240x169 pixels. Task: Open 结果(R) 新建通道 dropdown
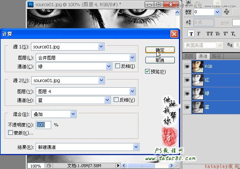coord(136,147)
